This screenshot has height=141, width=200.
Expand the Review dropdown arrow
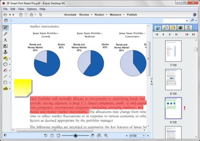[91, 15]
